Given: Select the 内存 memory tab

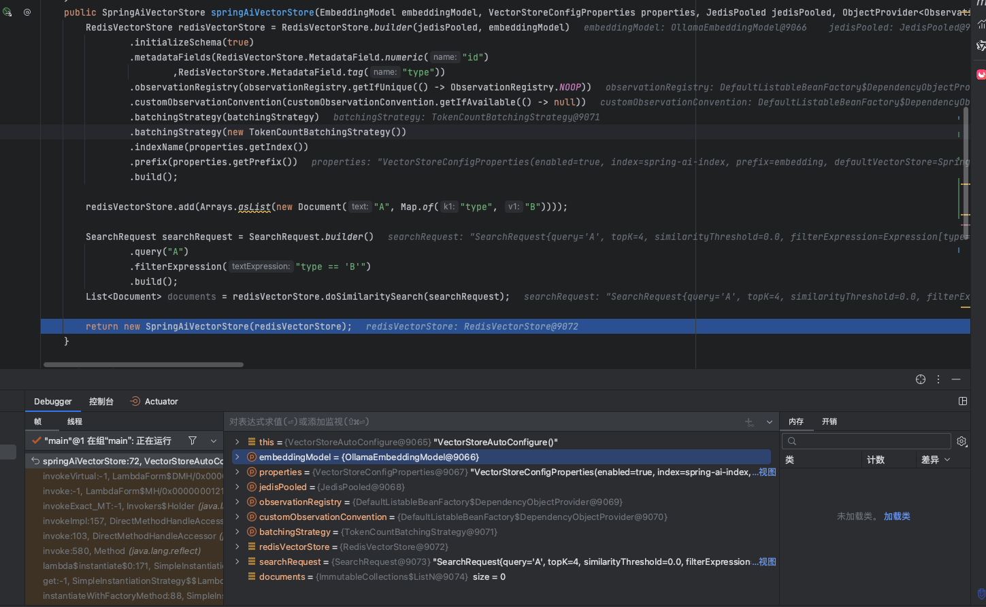Looking at the screenshot, I should point(796,421).
